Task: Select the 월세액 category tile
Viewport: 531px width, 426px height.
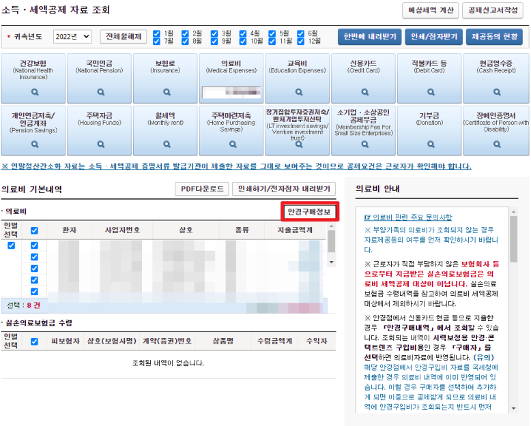Action: pos(165,130)
